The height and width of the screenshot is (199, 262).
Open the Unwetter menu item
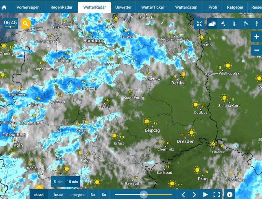[x=123, y=7]
